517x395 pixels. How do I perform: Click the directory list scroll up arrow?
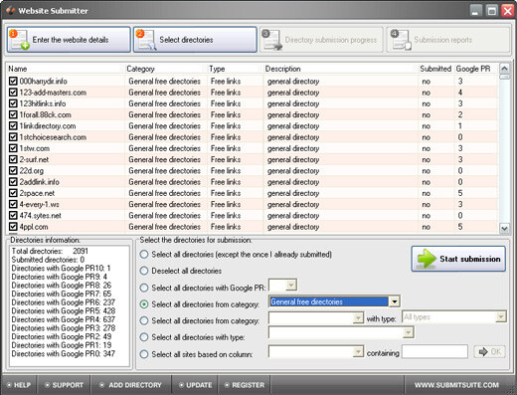click(x=504, y=69)
